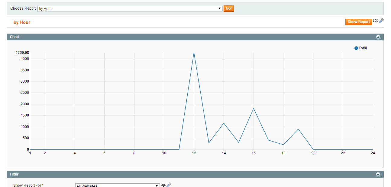The width and height of the screenshot is (391, 187).
Task: Click the 4269.98 axis maximum label
Action: pyautogui.click(x=22, y=53)
